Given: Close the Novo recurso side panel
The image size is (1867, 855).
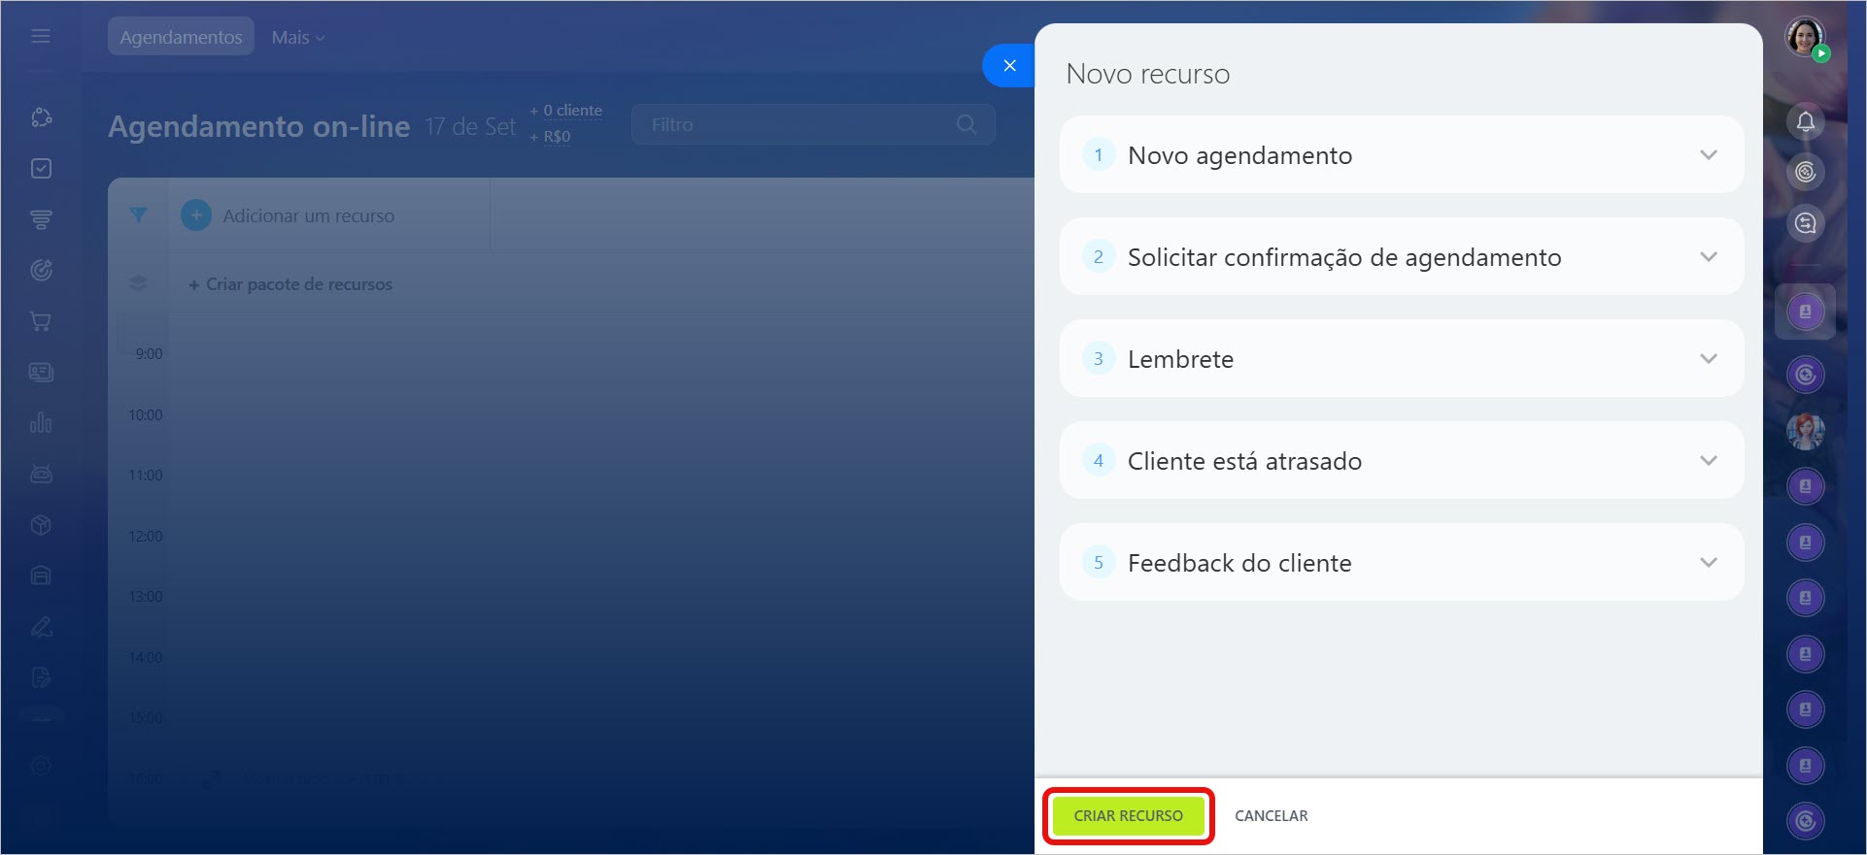Looking at the screenshot, I should click(1009, 66).
